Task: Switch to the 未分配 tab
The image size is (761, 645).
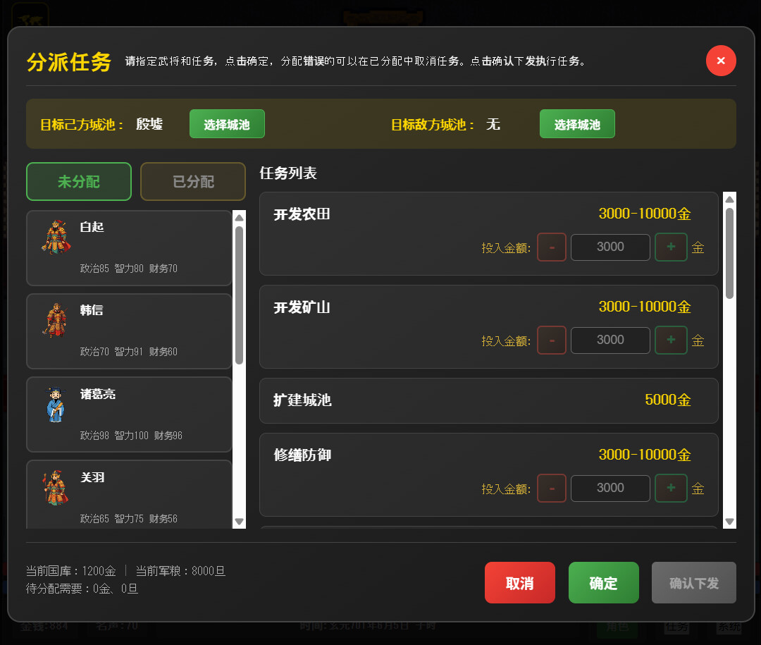Action: click(x=79, y=182)
